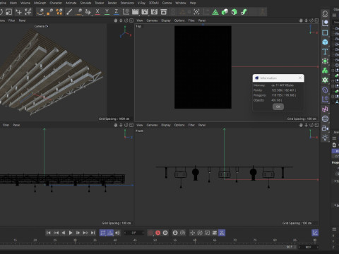Step to next frame
This screenshot has width=339, height=254.
[x=78, y=233]
